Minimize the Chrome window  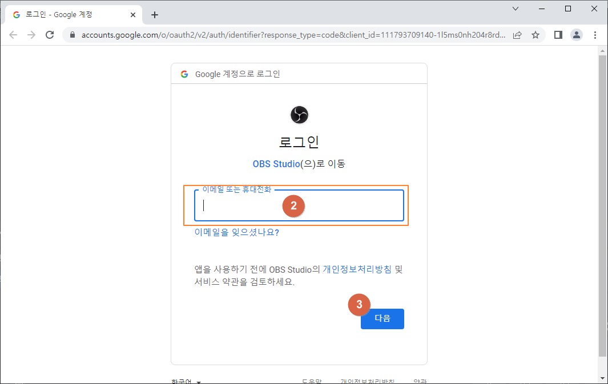tap(542, 9)
